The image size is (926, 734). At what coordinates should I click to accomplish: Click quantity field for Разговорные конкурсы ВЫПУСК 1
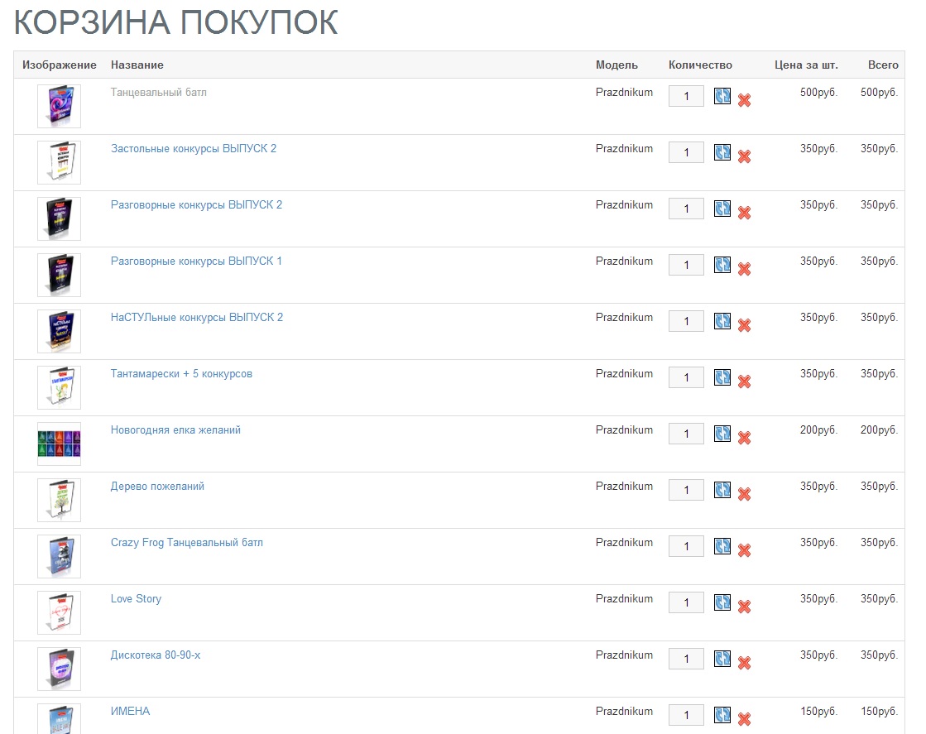[686, 265]
